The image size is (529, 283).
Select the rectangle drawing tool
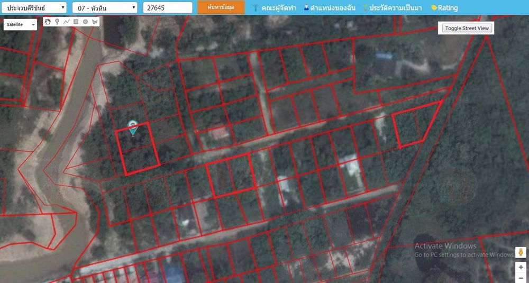click(76, 22)
